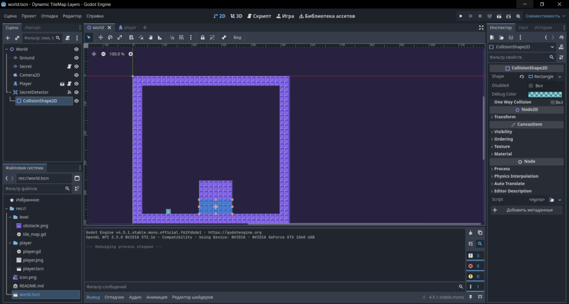
Task: Run the current scene clapperboard icon
Action: 499,16
